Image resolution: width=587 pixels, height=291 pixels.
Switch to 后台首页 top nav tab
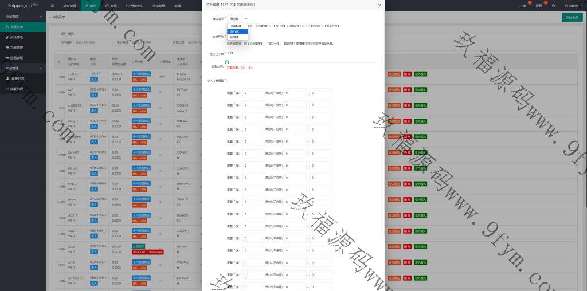click(69, 5)
